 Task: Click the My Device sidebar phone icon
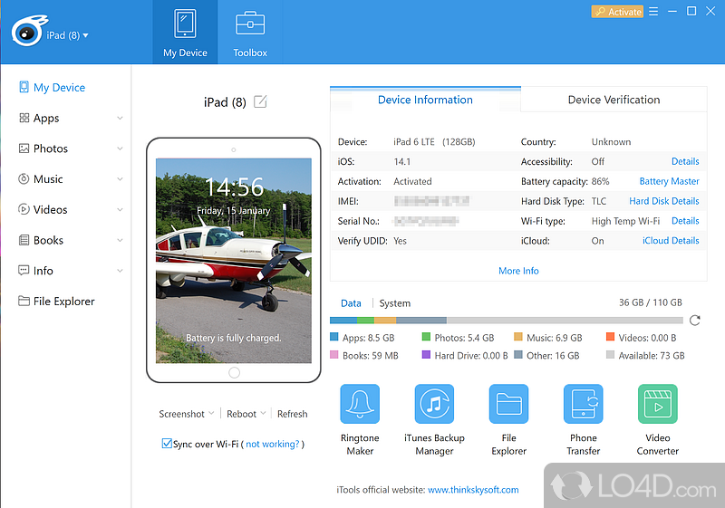point(24,87)
